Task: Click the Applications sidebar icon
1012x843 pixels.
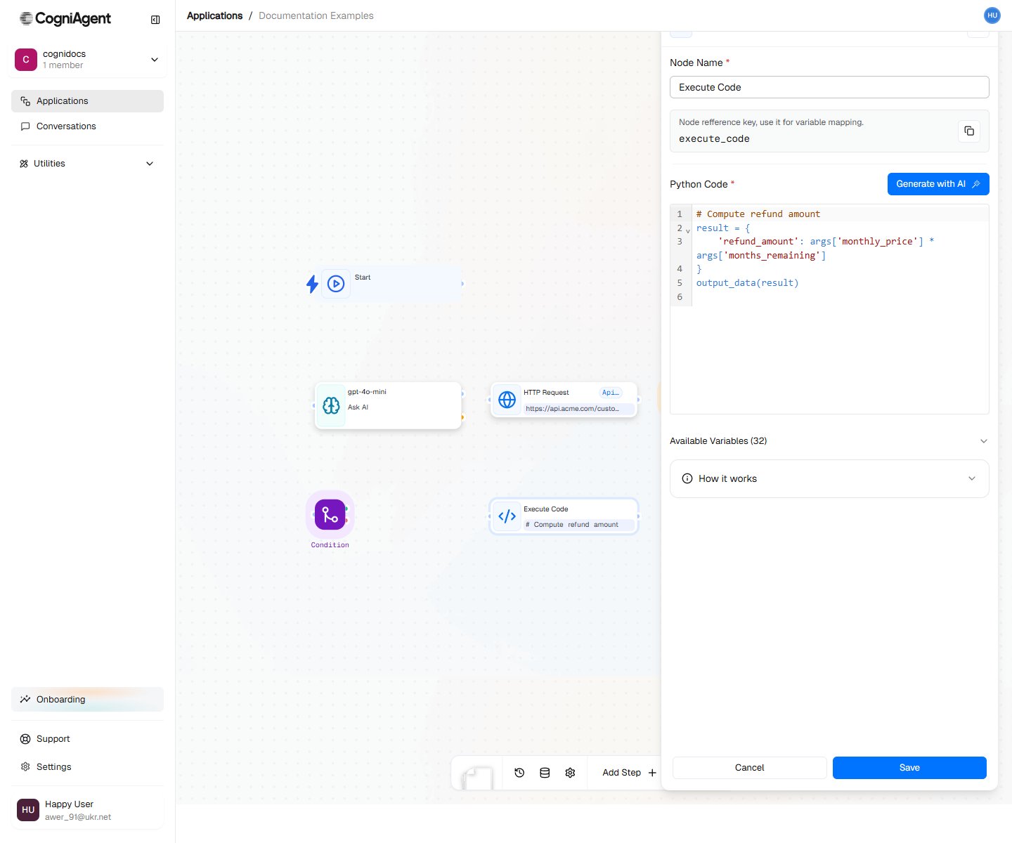Action: 25,101
